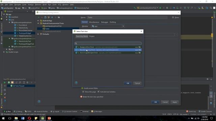Copy the selected run configuration
Viewport: 216px width, 121px height.
[45, 17]
